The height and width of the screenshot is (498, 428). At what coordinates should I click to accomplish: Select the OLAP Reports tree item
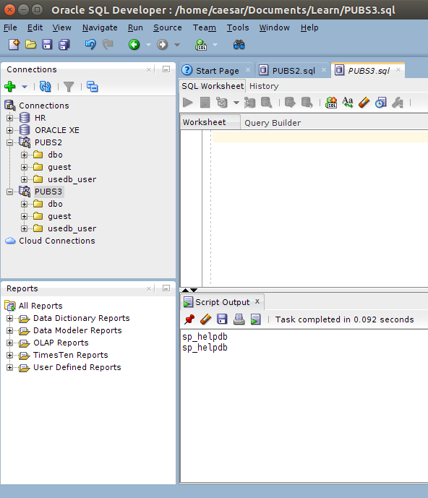[61, 343]
